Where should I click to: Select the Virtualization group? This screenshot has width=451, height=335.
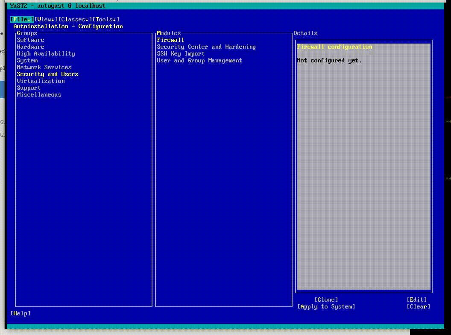tap(41, 81)
